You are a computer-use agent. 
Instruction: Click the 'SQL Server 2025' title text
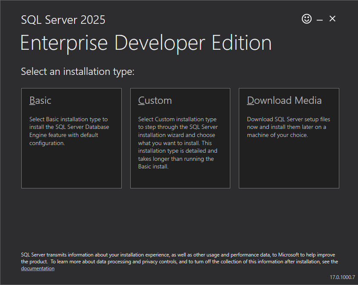click(x=63, y=20)
